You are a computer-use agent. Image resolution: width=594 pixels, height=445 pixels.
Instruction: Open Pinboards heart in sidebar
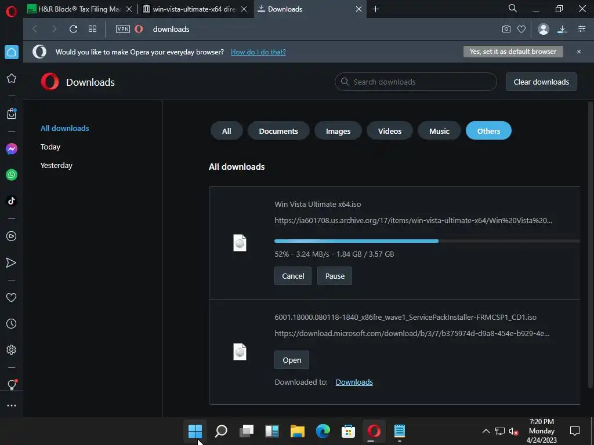12,297
